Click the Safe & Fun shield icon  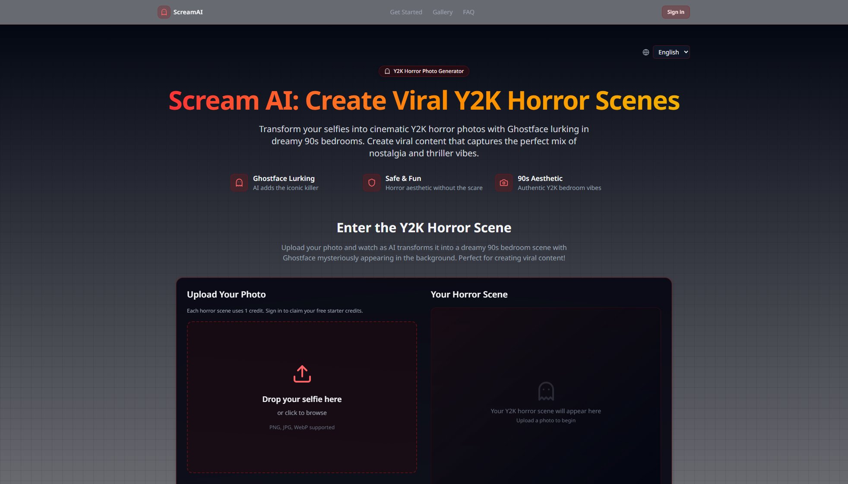pyautogui.click(x=371, y=183)
